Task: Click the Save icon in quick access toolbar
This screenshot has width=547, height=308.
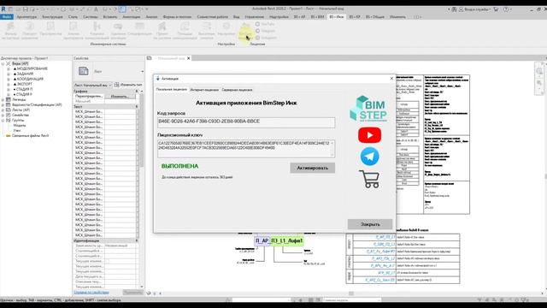Action: tap(25, 9)
